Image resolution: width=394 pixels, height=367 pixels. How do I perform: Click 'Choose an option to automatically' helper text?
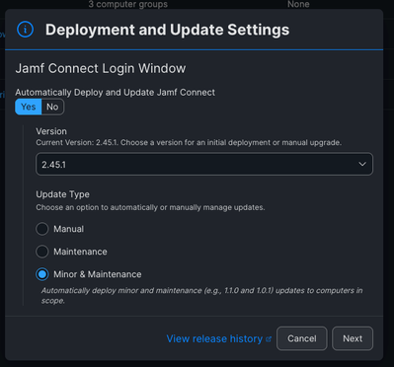[x=150, y=207]
